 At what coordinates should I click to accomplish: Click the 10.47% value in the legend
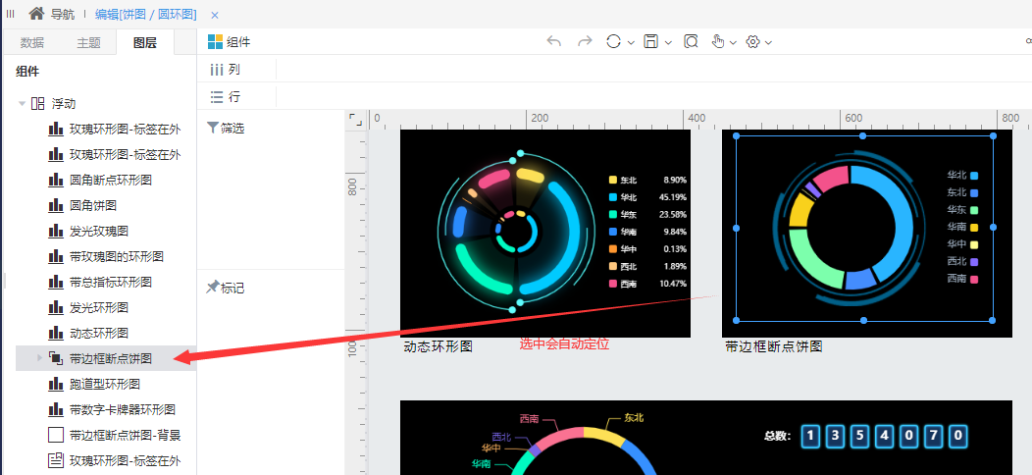pyautogui.click(x=673, y=284)
